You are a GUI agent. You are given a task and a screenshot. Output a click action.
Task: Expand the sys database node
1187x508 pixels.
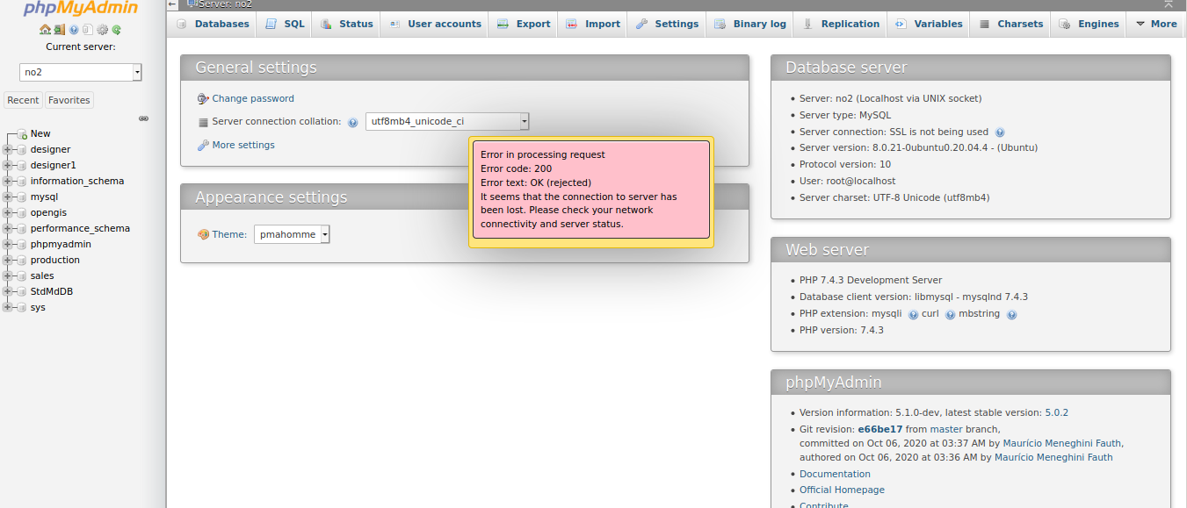coord(8,308)
